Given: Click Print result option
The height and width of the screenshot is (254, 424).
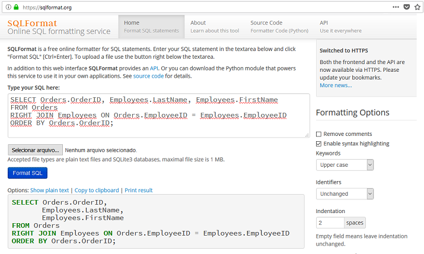Looking at the screenshot, I should coord(138,190).
